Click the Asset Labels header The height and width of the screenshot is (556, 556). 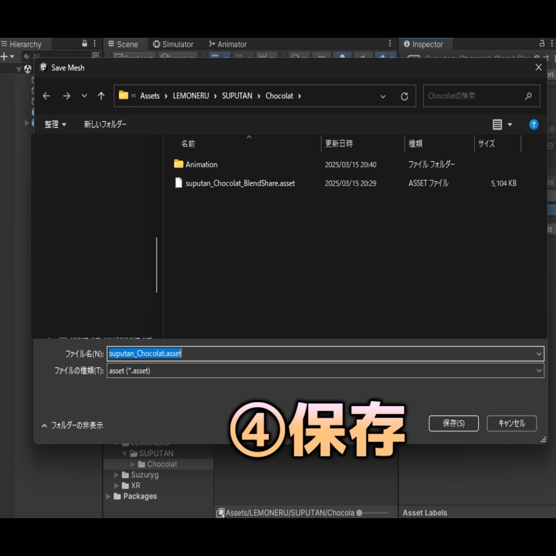point(425,513)
